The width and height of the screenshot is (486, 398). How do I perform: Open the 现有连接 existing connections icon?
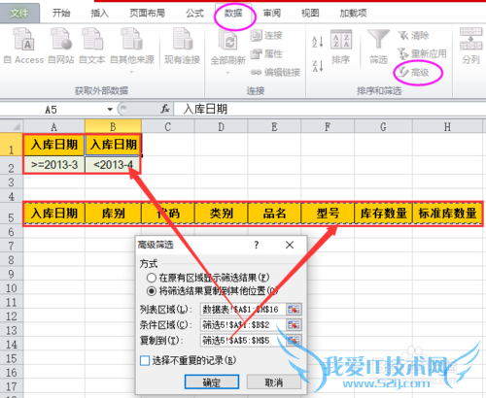point(182,46)
